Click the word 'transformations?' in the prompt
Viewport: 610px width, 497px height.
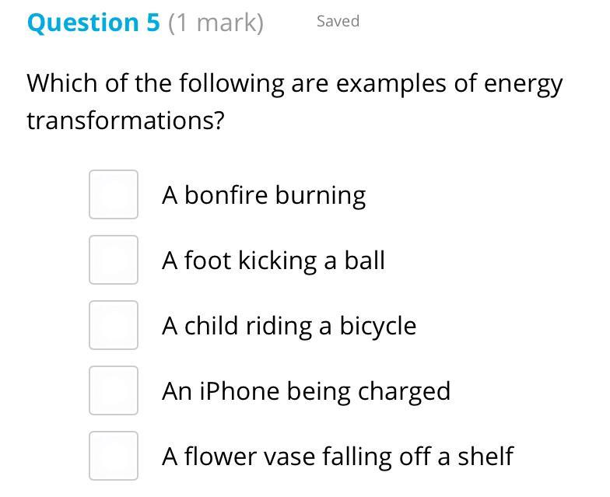125,121
